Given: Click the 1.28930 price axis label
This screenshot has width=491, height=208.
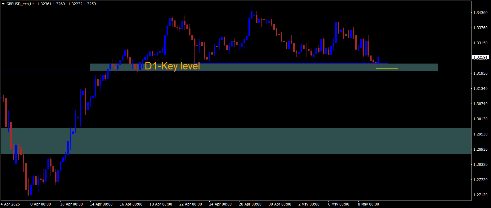Looking at the screenshot, I should 480,149.
